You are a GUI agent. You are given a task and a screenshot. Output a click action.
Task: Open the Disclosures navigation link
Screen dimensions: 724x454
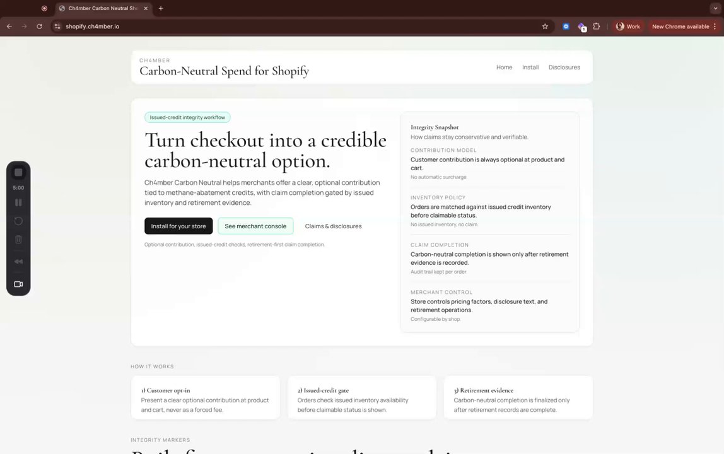(564, 67)
